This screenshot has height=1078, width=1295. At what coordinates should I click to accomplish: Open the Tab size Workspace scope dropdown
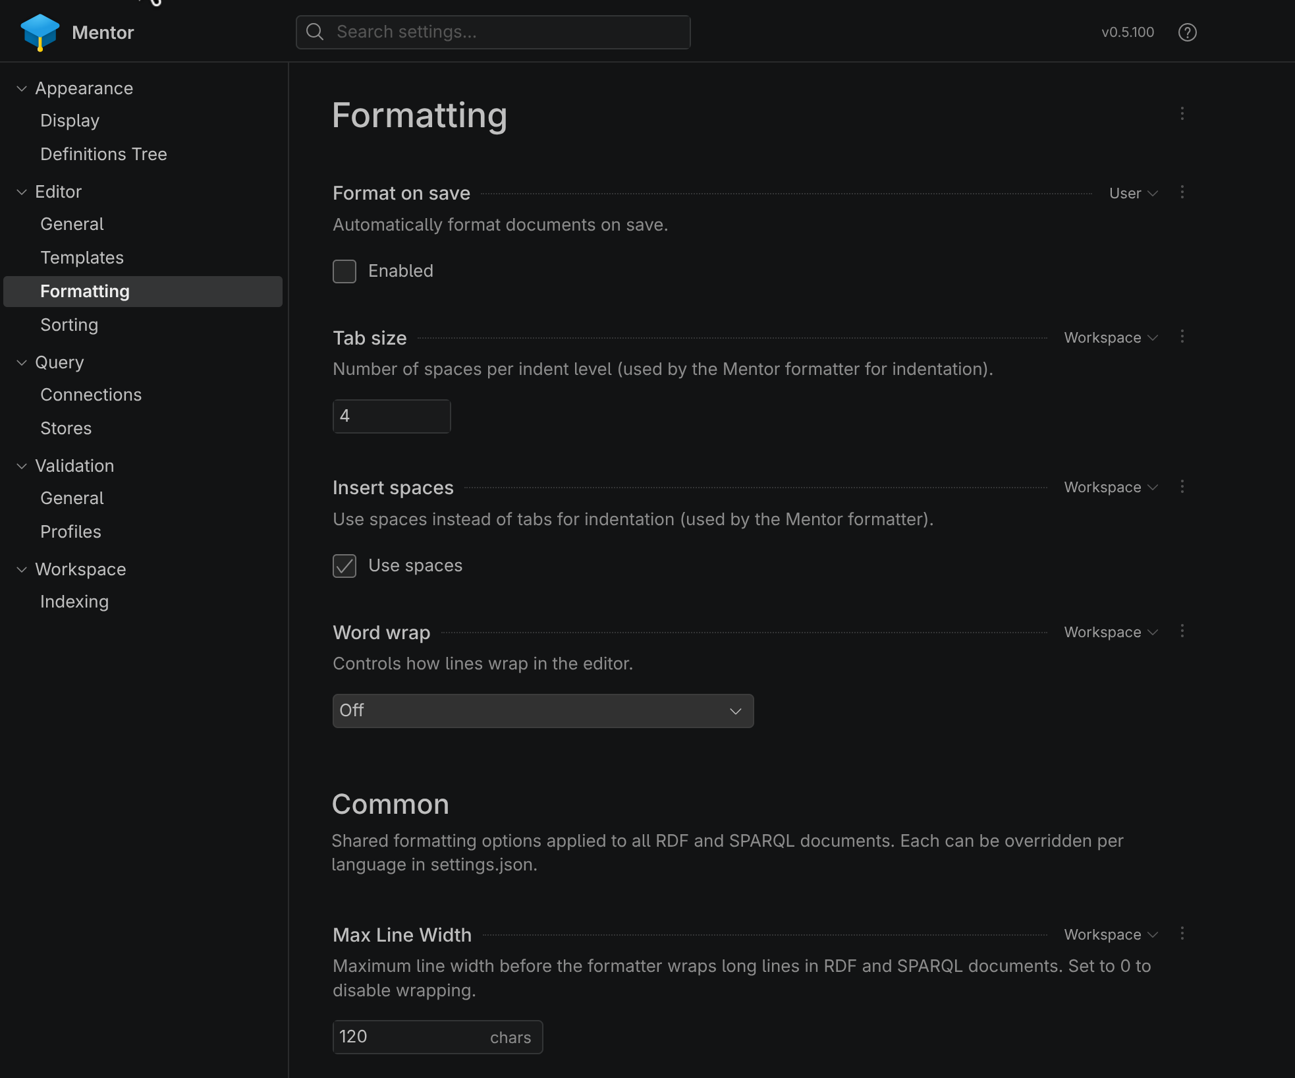(1111, 337)
